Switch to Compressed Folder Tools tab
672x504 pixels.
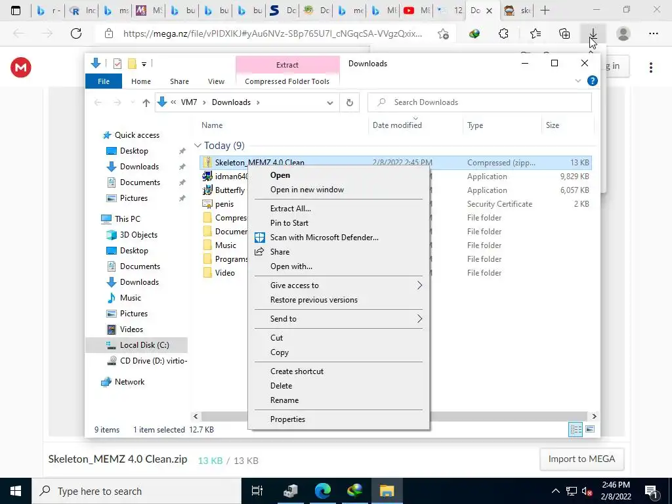(287, 81)
